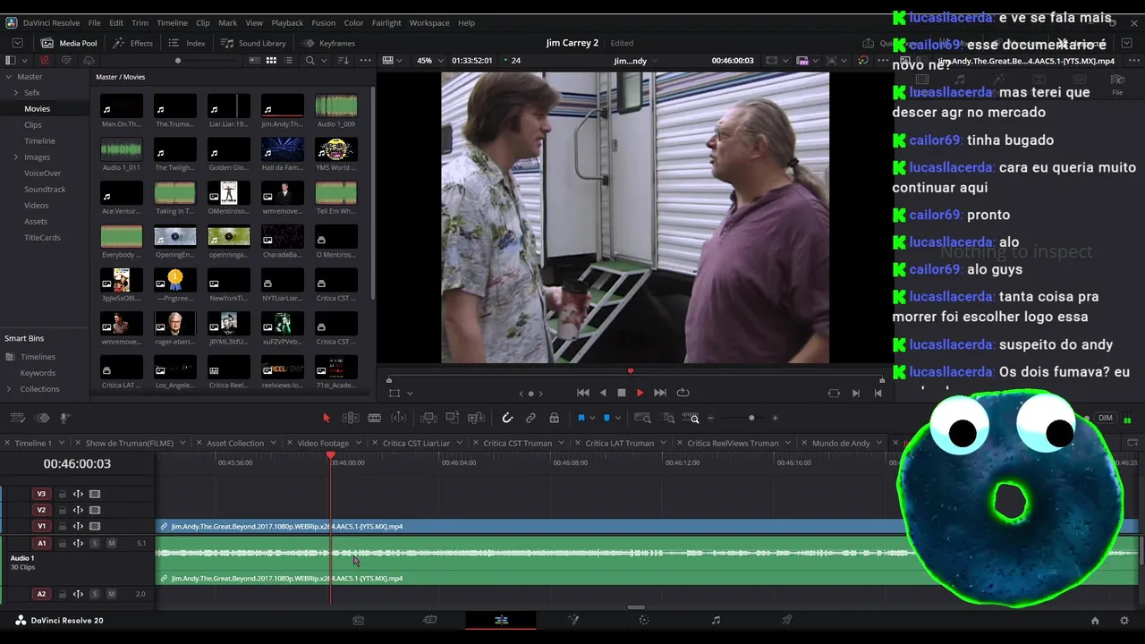This screenshot has width=1145, height=644.
Task: Open Timeline 1 tab dropdown arrow
Action: [60, 443]
